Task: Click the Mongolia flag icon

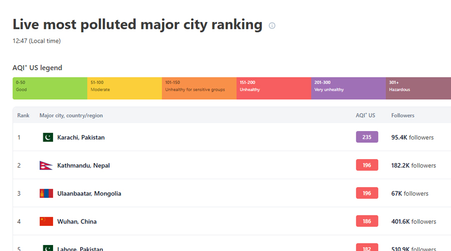Action: pos(46,194)
